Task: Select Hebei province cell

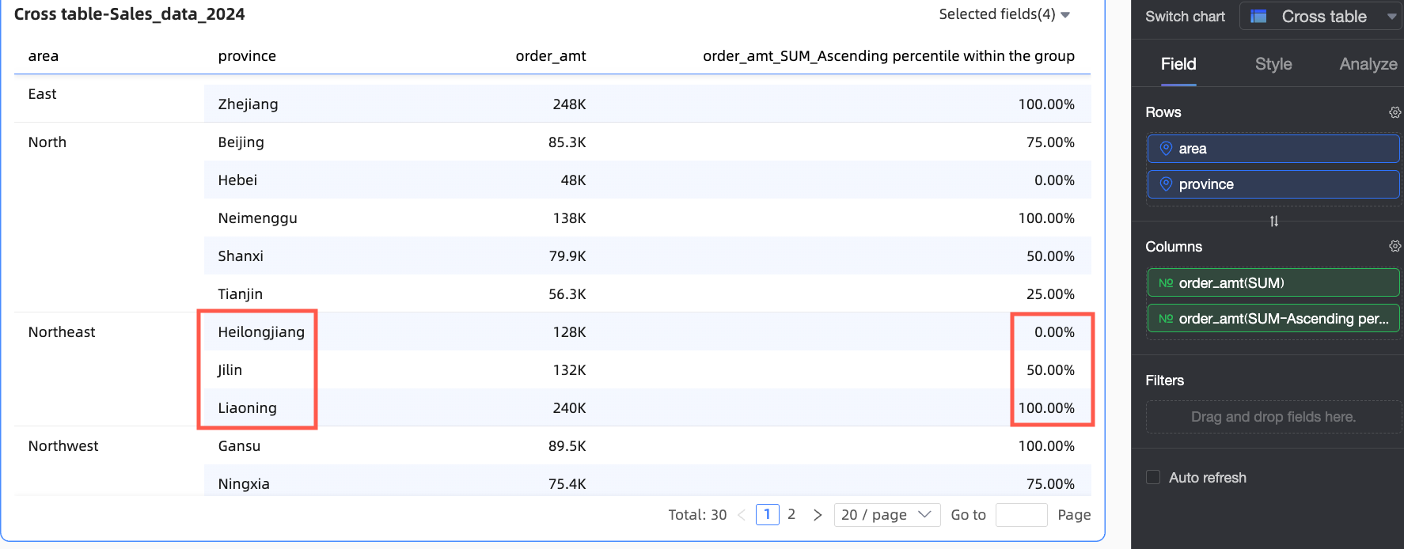Action: click(x=237, y=180)
